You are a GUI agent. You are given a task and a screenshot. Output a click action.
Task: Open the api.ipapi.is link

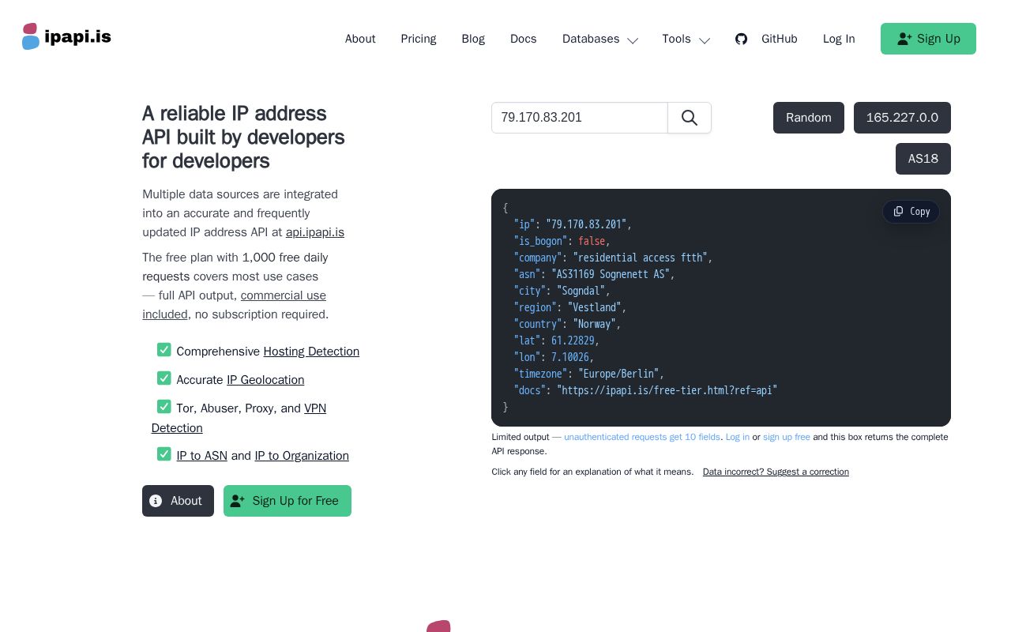[315, 232]
